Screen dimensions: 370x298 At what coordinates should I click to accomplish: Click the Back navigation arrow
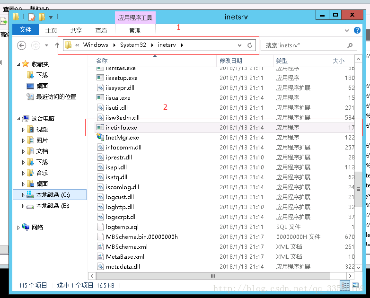click(x=21, y=45)
